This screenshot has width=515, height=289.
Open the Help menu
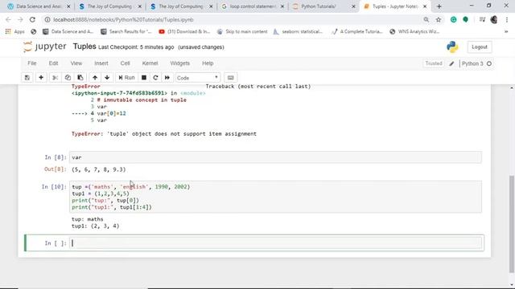[208, 63]
